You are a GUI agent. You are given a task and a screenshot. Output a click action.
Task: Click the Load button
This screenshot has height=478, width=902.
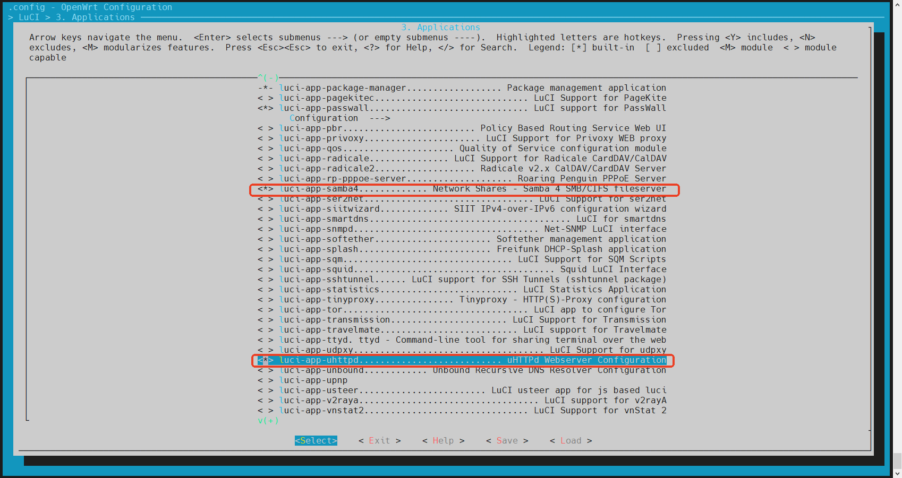click(x=571, y=441)
